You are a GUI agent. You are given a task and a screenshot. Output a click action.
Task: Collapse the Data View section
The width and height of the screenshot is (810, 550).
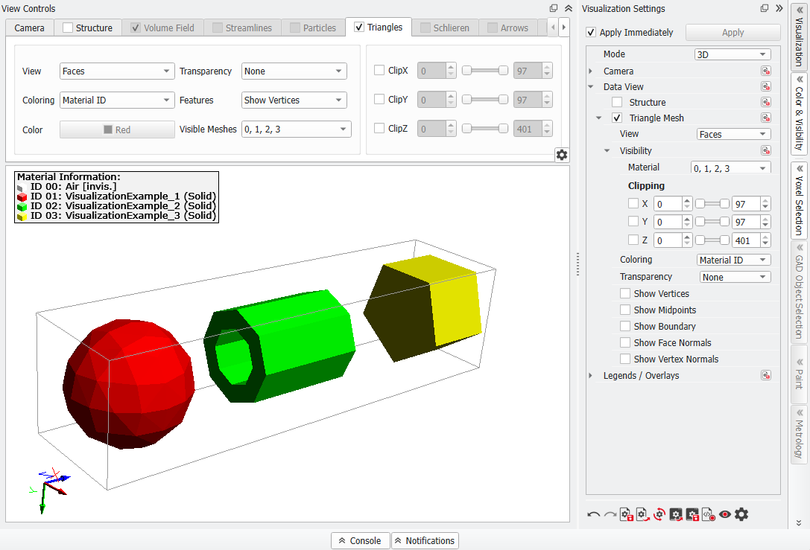(591, 86)
